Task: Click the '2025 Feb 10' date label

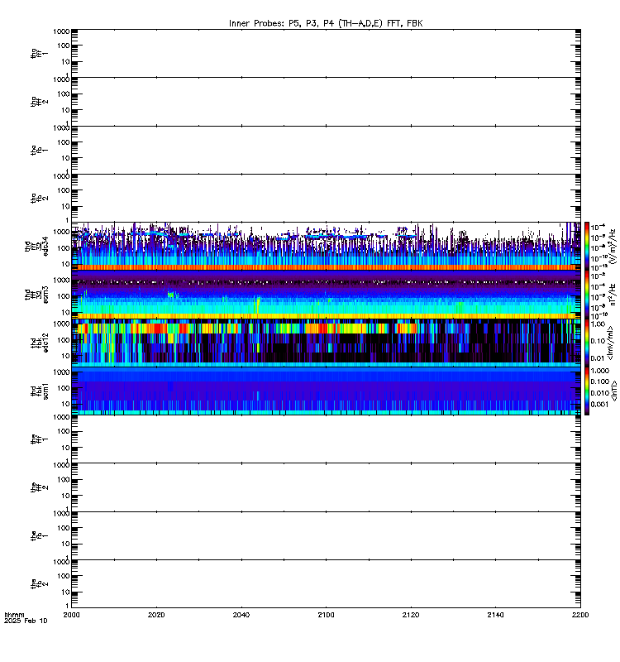Action: click(26, 621)
